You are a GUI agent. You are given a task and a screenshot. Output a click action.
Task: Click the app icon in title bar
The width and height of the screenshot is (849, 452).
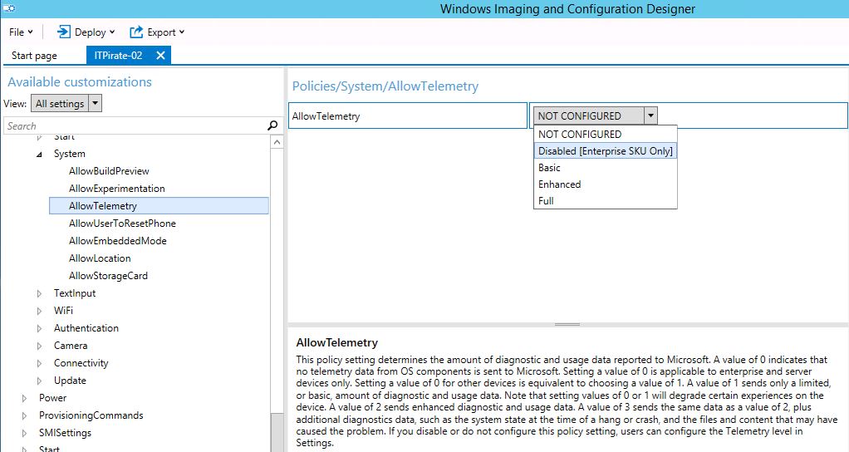[x=9, y=8]
